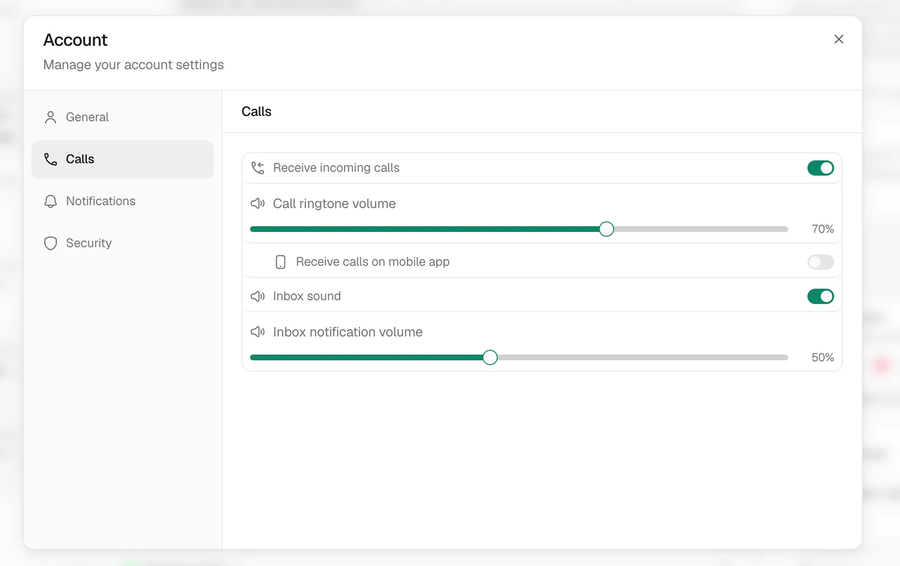
Task: Click the 'Inbox notification volume' label
Action: click(x=348, y=332)
